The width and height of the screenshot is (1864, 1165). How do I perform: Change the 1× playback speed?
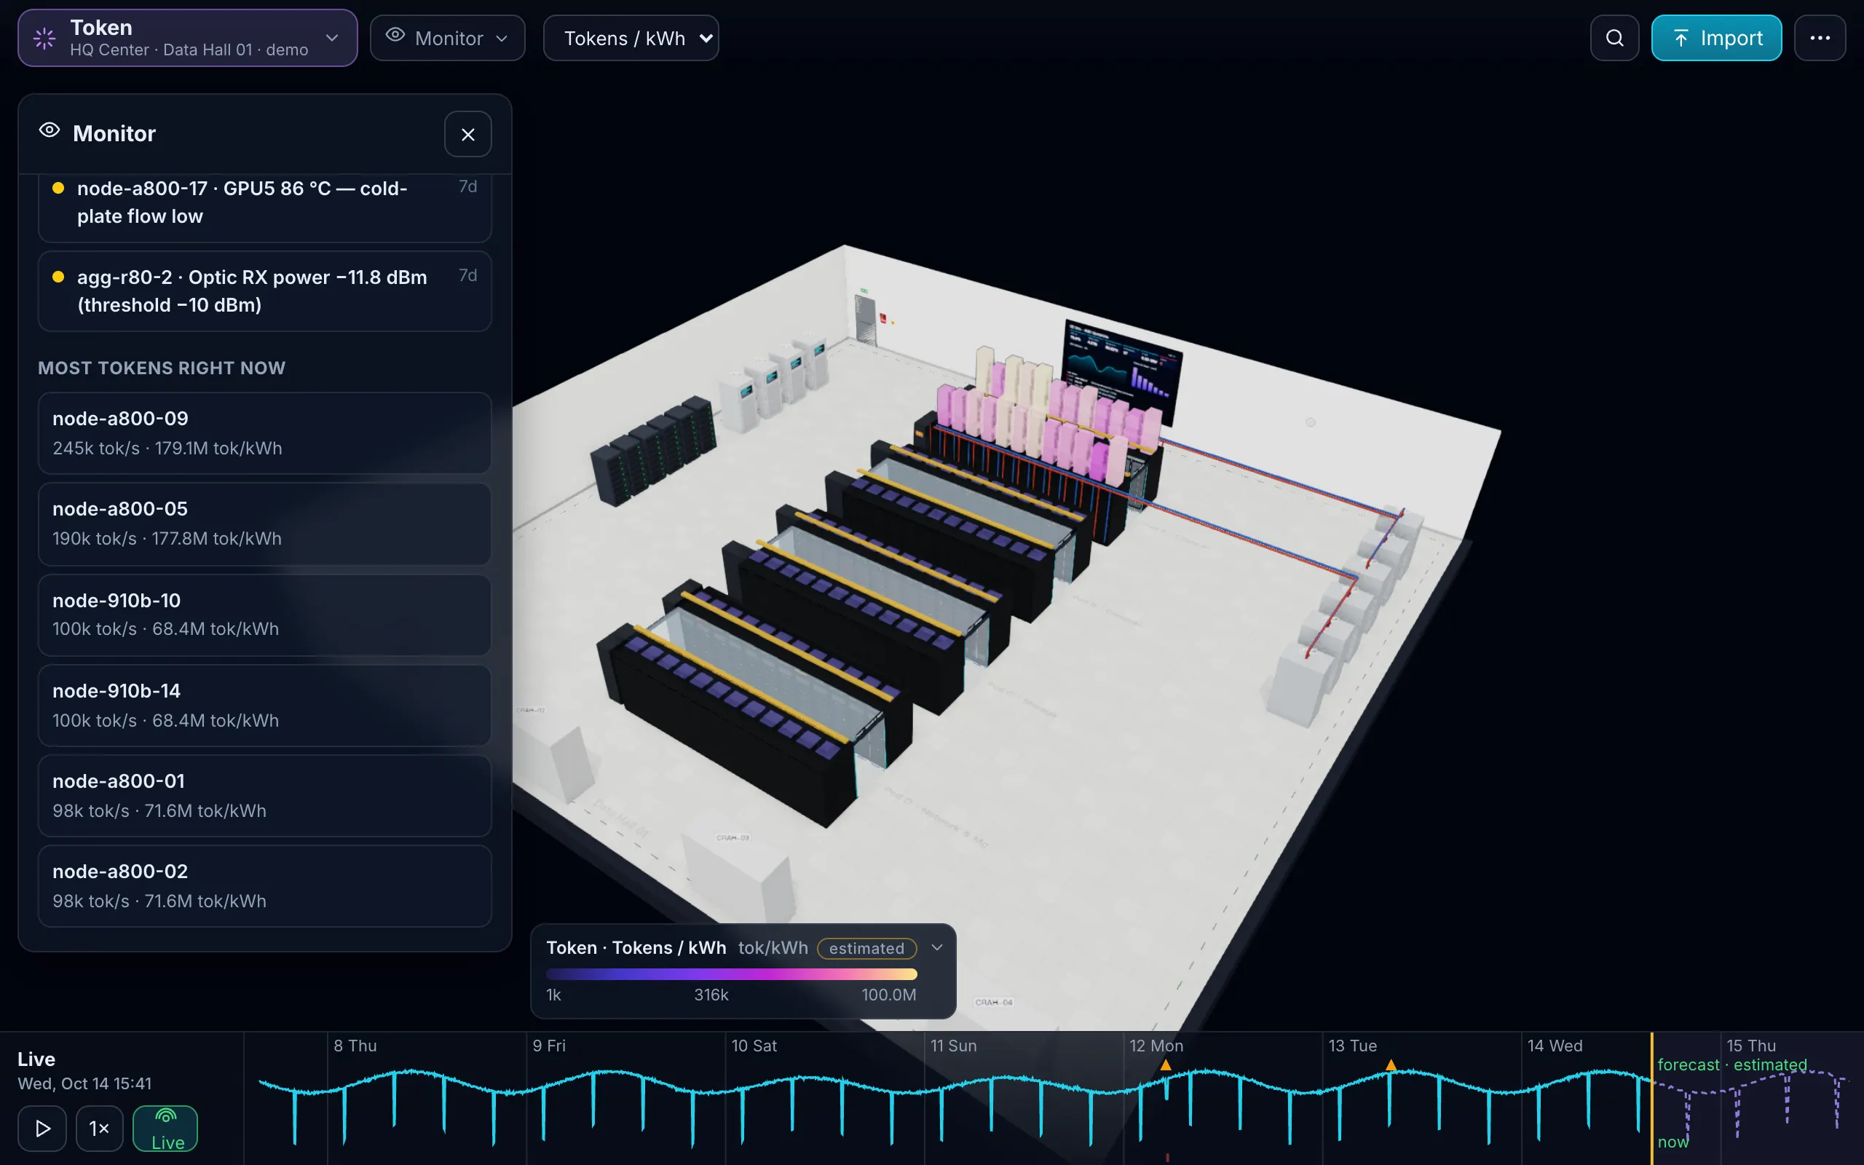pyautogui.click(x=99, y=1128)
